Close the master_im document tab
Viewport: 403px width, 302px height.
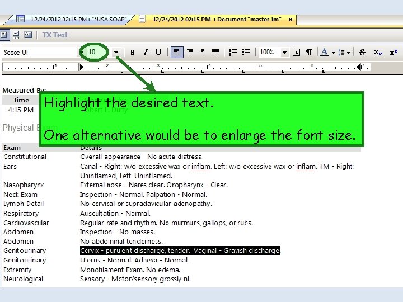pos(290,20)
